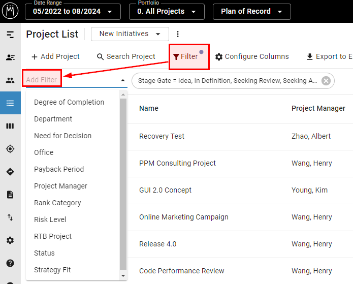Click the filter list scrollbar up arrow
353x284 pixels.
[x=123, y=94]
